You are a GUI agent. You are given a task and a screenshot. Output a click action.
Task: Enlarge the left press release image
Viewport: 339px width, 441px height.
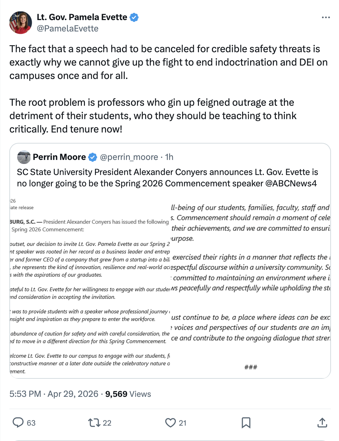[90, 286]
